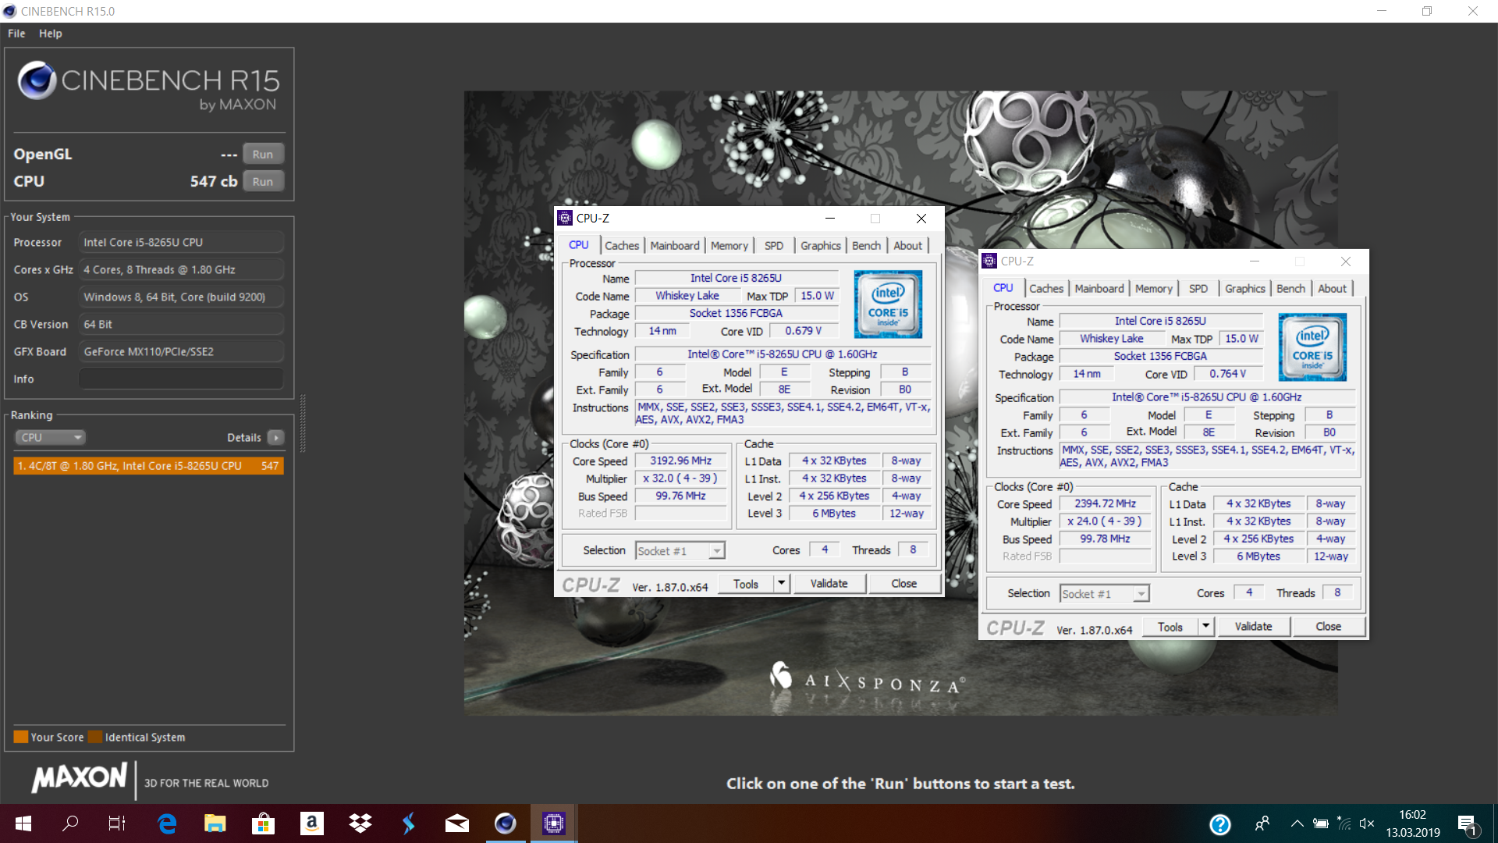Open About tab in left CPU-Z window

(907, 245)
